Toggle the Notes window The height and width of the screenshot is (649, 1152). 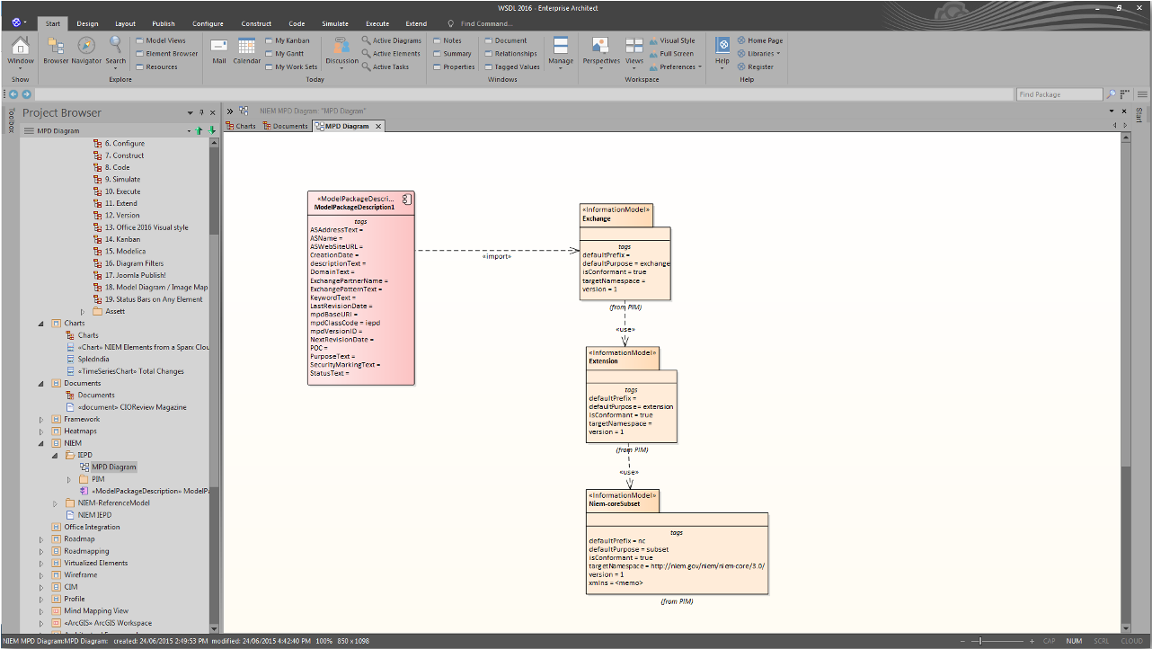coord(448,40)
